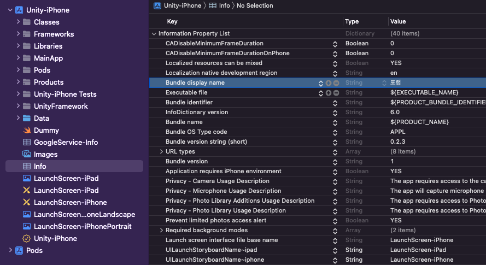Select the Bundle OS Type code row
This screenshot has width=486, height=265.
(x=318, y=132)
